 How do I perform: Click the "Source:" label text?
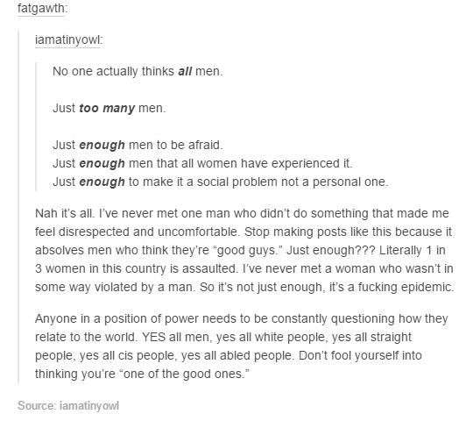(x=37, y=405)
